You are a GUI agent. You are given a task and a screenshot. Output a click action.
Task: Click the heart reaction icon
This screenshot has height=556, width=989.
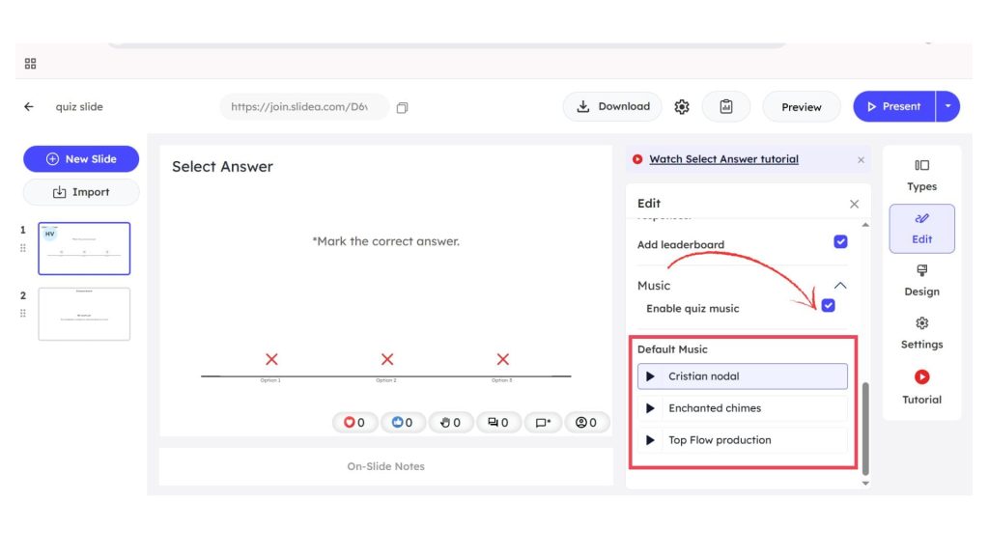pyautogui.click(x=350, y=422)
